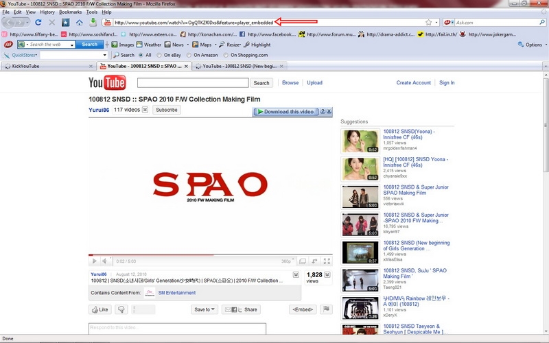This screenshot has width=549, height=343.
Task: Select the All search radio button
Action: (x=141, y=55)
